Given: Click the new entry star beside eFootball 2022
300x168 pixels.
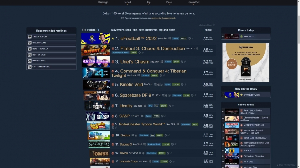Looking at the screenshot, I should tap(113, 38).
